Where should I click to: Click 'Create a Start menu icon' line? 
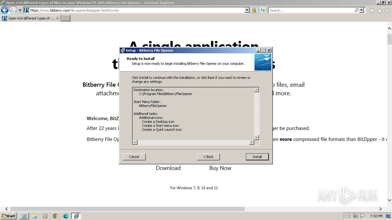tap(160, 126)
